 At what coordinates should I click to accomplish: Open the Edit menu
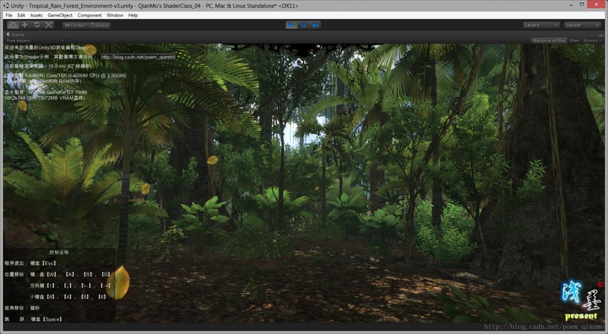[21, 15]
